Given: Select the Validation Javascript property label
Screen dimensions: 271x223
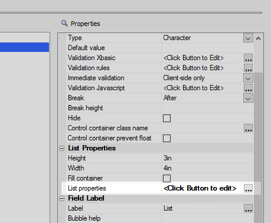Looking at the screenshot, I should pyautogui.click(x=96, y=88).
